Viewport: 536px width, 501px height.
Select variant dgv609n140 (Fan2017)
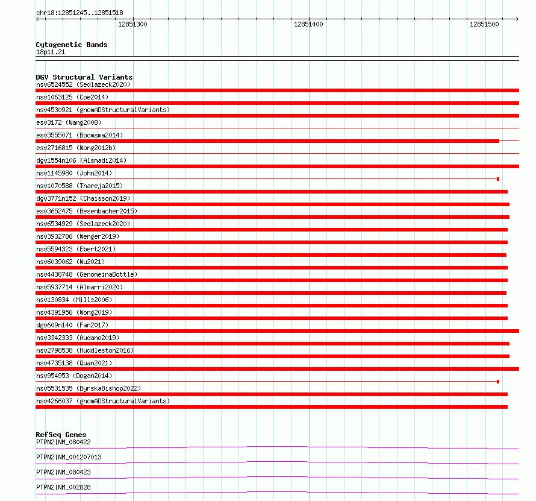click(x=72, y=325)
